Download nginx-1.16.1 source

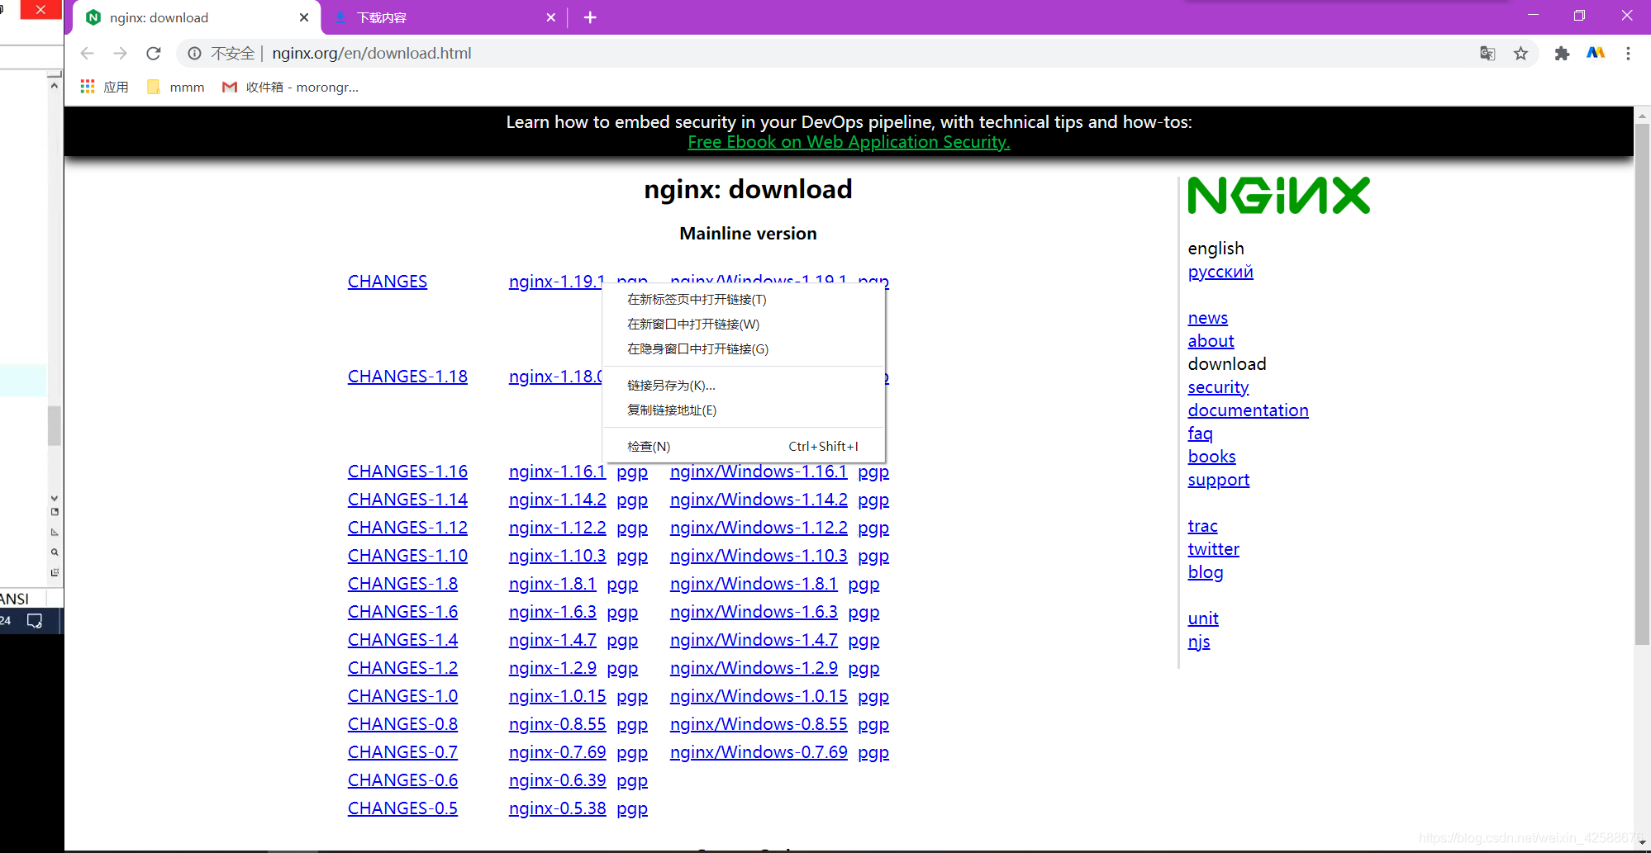[x=557, y=472]
